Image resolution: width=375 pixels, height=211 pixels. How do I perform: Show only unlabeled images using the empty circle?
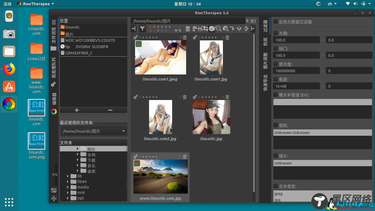(x=150, y=30)
